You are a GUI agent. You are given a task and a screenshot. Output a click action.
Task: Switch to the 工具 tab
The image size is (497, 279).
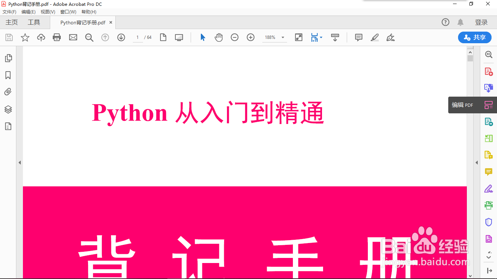33,22
